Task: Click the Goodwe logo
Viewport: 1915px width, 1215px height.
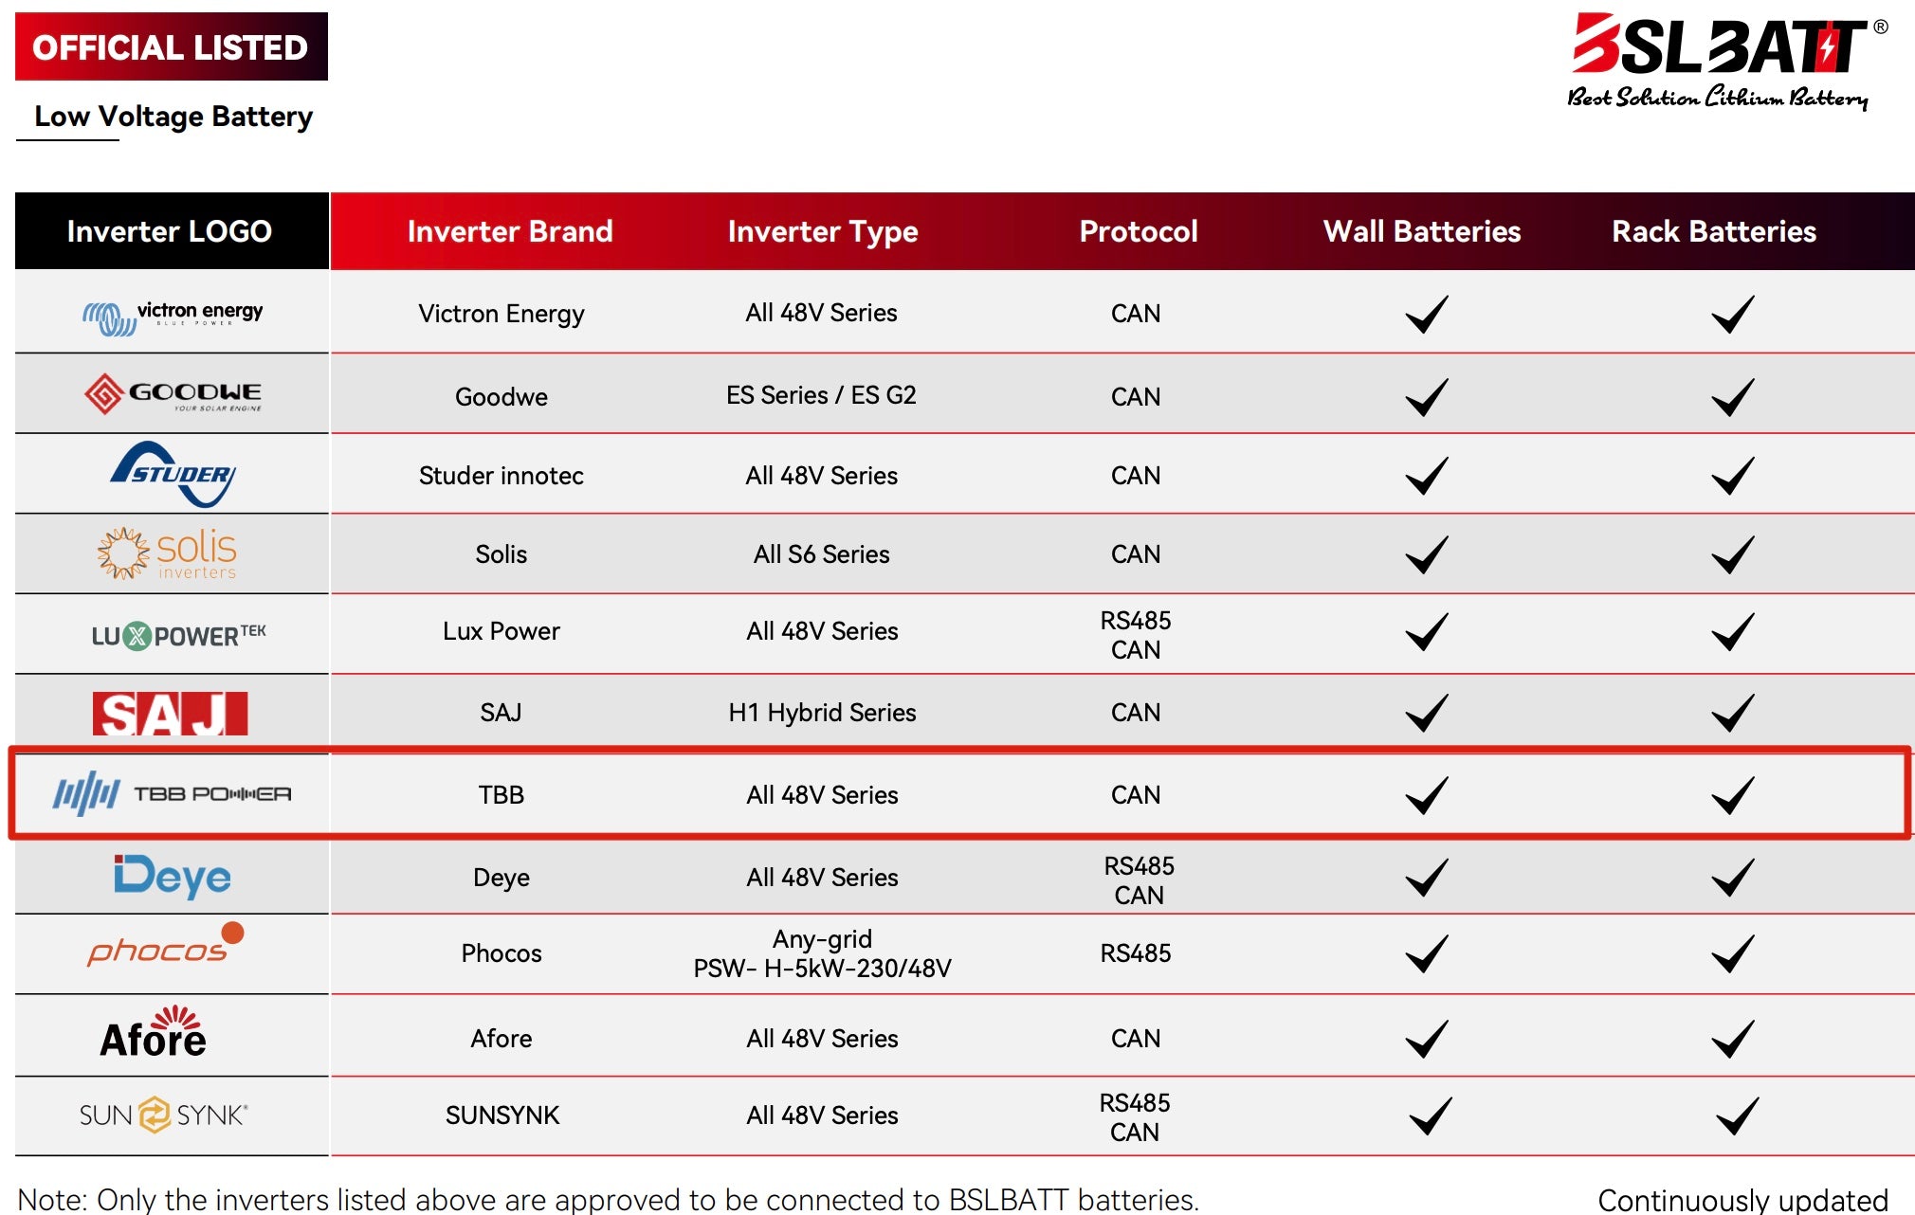Action: 173,394
